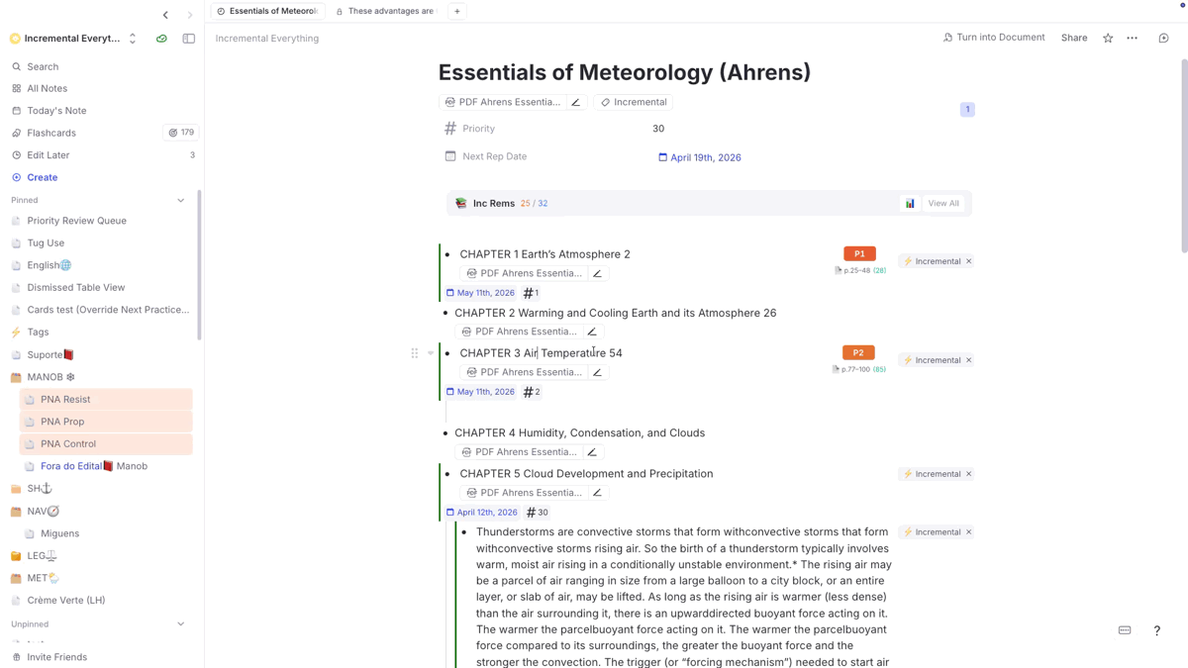This screenshot has width=1188, height=668.
Task: Click the LEG folder icon
Action: (16, 556)
